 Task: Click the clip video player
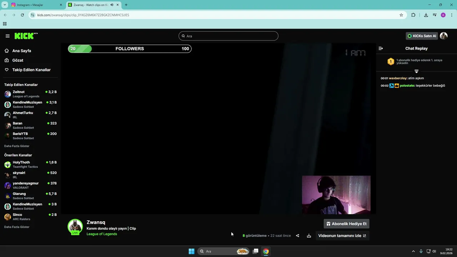click(x=218, y=129)
